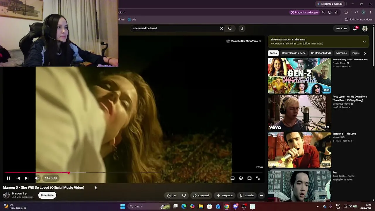
Task: Click the install app icon in address bar
Action: (x=330, y=12)
